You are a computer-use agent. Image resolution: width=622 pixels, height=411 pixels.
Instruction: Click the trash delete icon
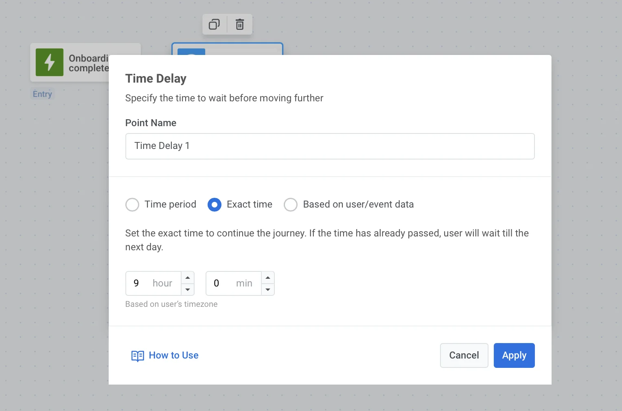240,24
